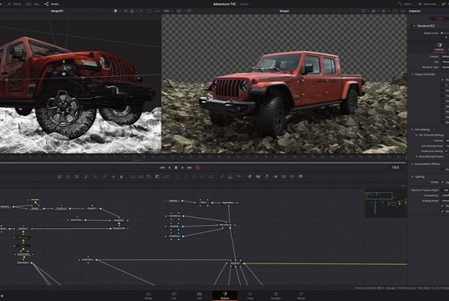The image size is (449, 301).
Task: Add a Spot Light node
Action: tap(292, 176)
